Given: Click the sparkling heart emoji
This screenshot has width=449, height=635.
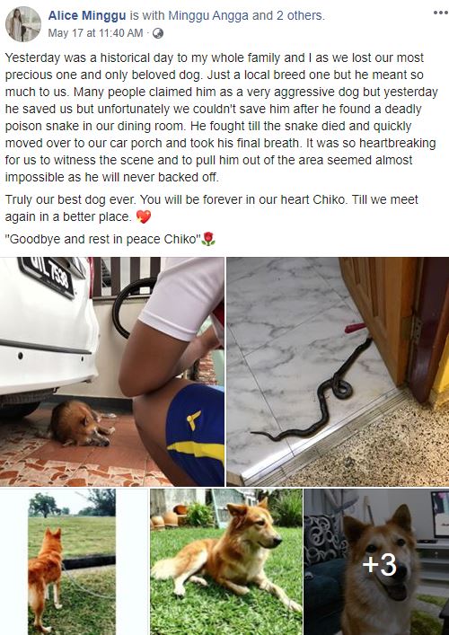Looking at the screenshot, I should click(144, 216).
